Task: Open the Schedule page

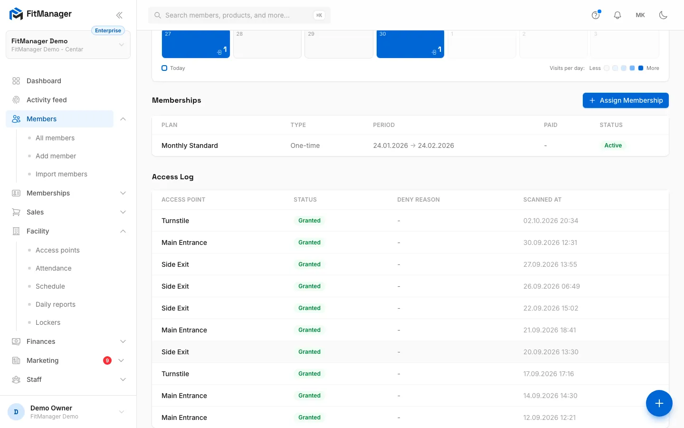Action: tap(50, 286)
